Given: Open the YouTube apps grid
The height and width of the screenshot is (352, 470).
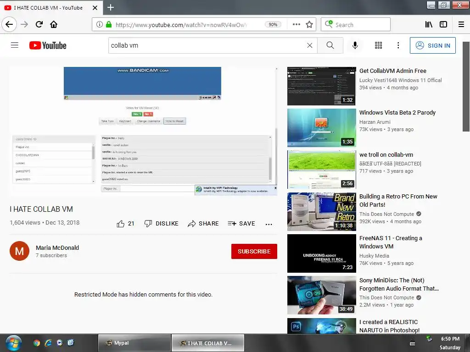Looking at the screenshot, I should point(378,45).
